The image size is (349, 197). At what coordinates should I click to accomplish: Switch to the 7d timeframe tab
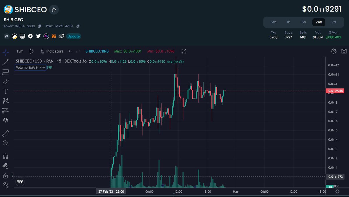tap(334, 22)
